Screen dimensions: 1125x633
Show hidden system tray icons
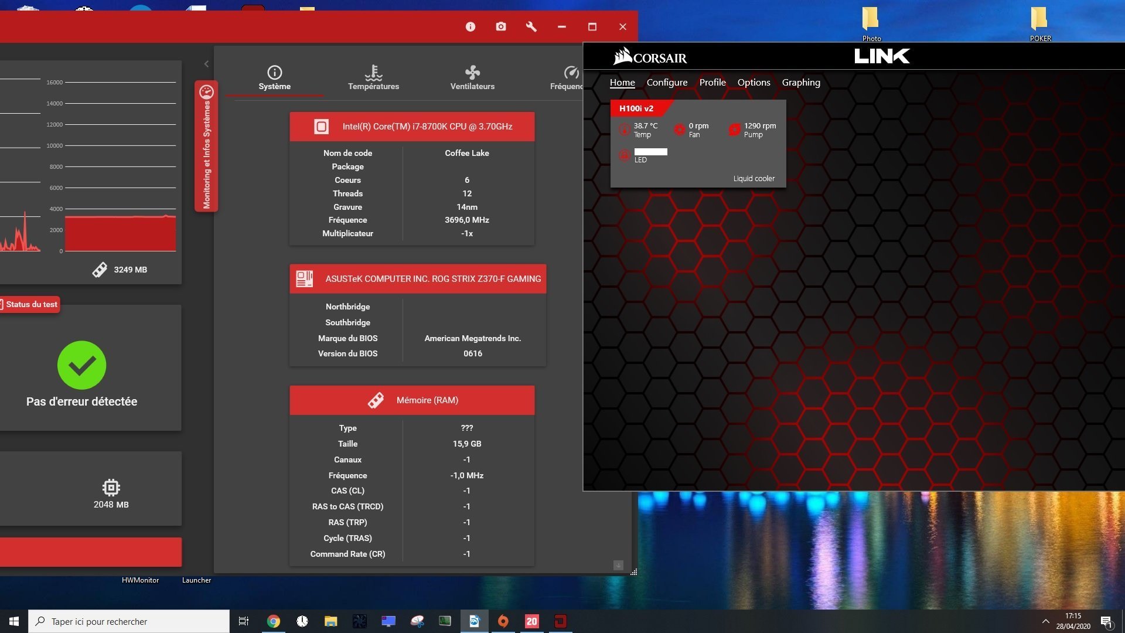(1045, 621)
